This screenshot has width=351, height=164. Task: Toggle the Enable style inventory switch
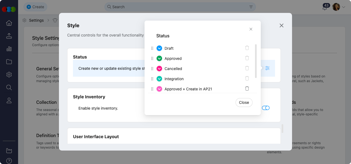(266, 108)
